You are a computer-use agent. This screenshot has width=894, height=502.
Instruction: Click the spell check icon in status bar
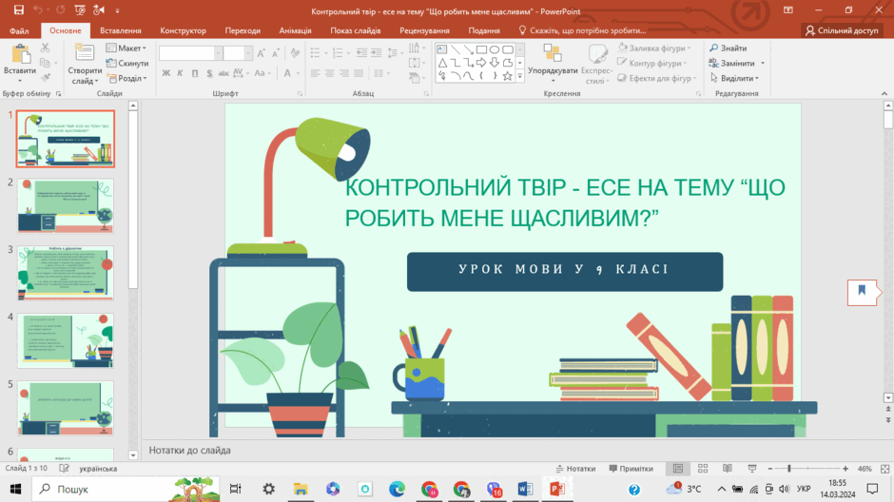click(64, 469)
